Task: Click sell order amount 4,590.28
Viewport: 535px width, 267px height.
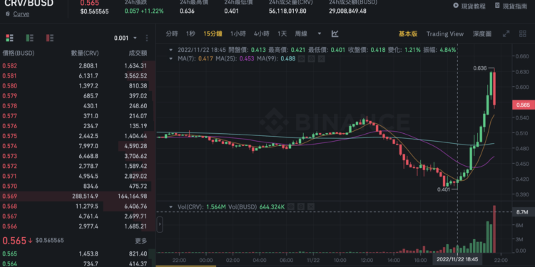Action: [x=136, y=146]
